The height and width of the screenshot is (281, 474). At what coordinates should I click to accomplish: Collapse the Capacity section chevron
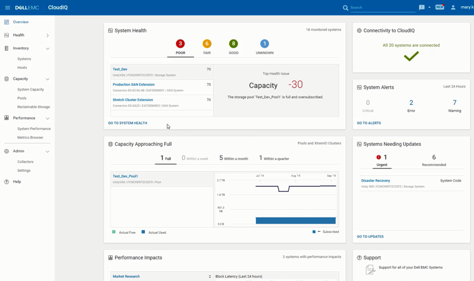tap(48, 79)
